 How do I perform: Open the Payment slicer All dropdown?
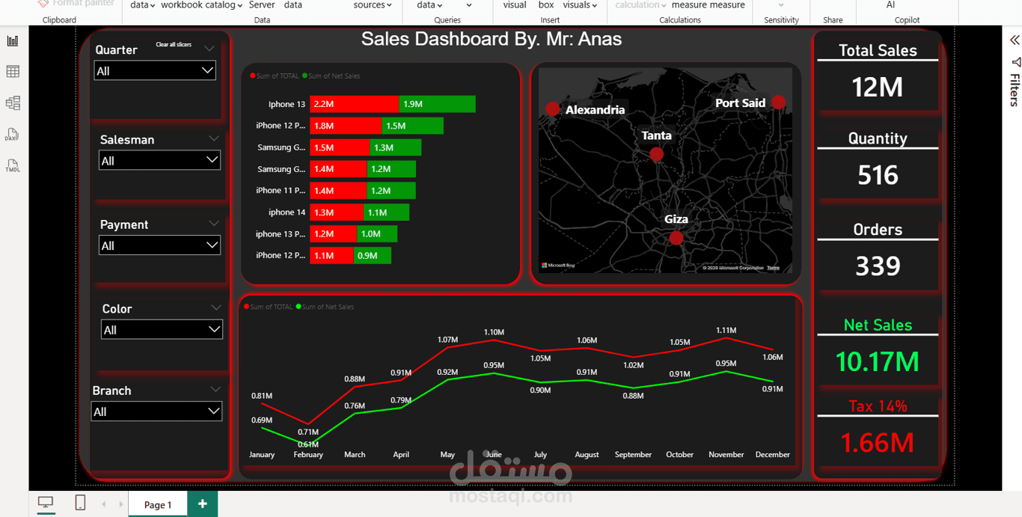pyautogui.click(x=159, y=245)
